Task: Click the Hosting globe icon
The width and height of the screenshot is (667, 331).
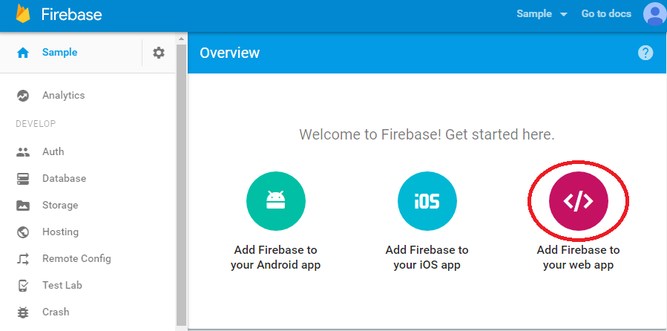Action: tap(22, 232)
